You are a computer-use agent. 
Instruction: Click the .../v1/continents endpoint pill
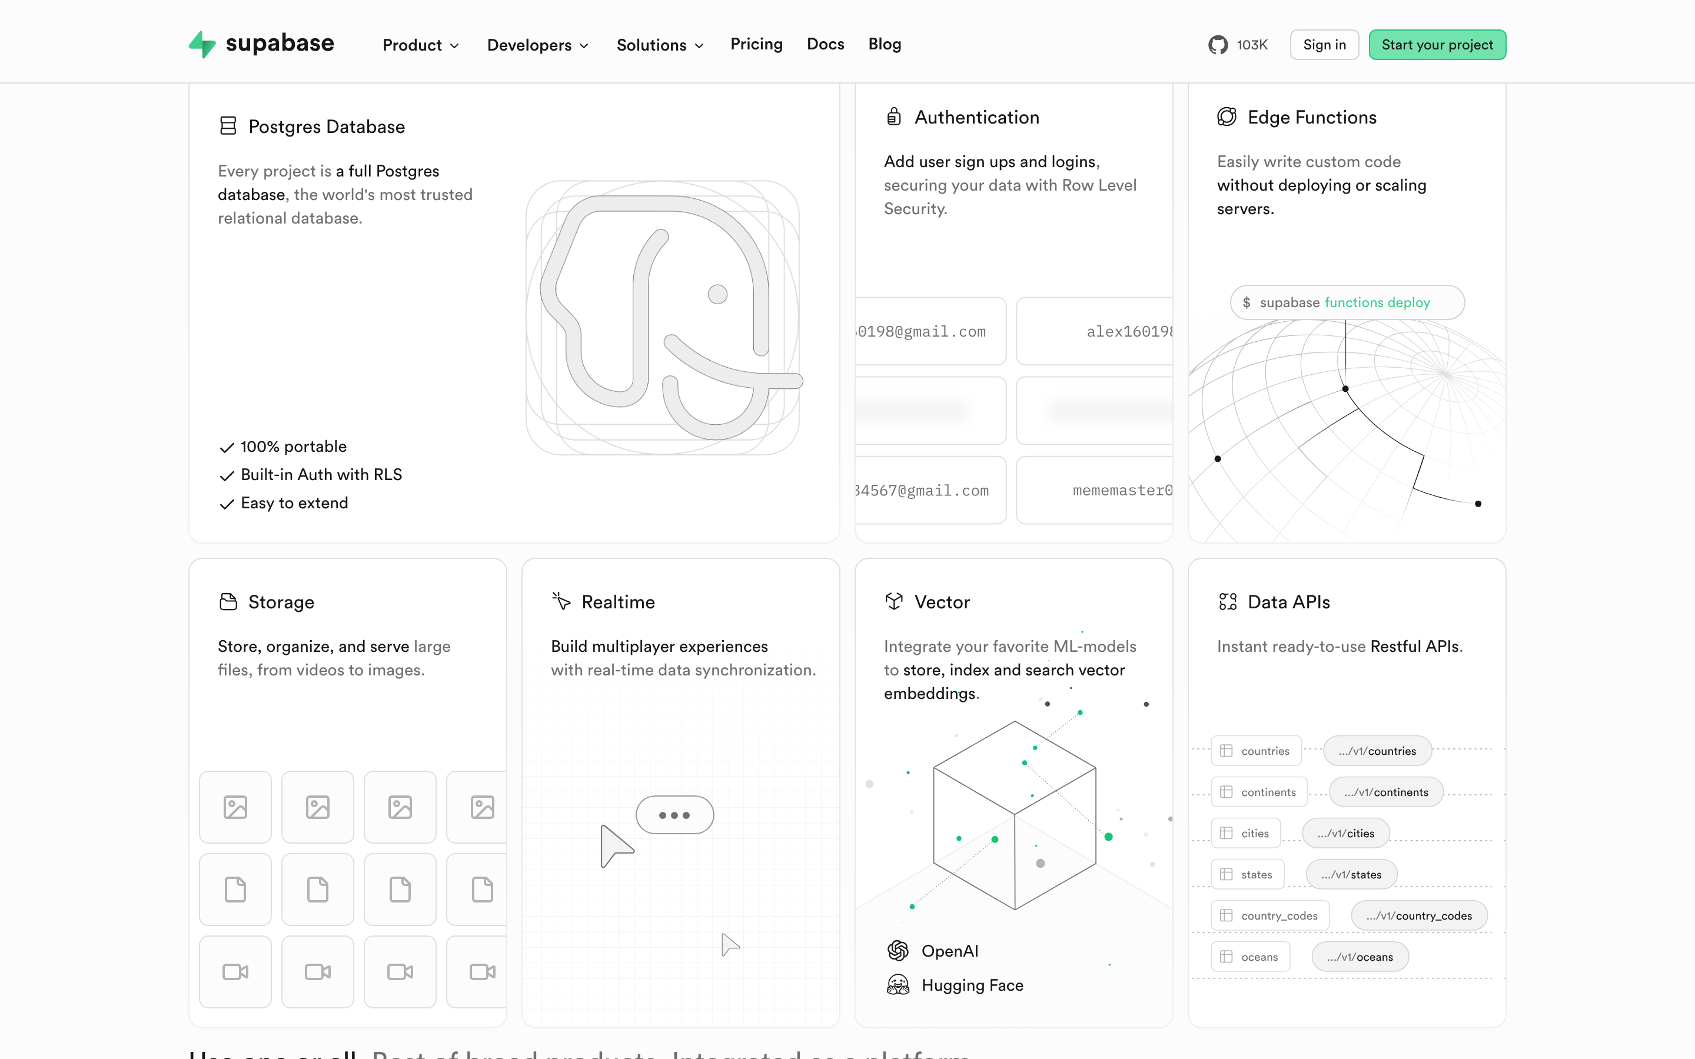(x=1386, y=792)
